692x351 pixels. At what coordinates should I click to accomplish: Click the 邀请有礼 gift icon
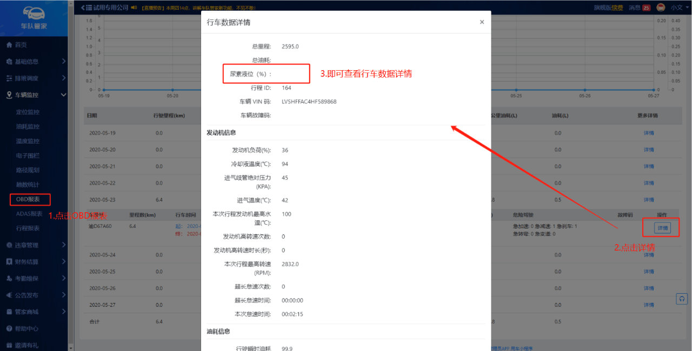tap(9, 345)
